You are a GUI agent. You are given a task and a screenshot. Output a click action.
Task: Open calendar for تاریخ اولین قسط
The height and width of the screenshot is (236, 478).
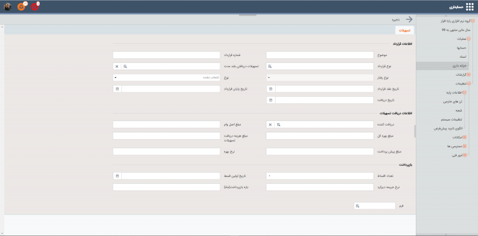[x=117, y=176]
